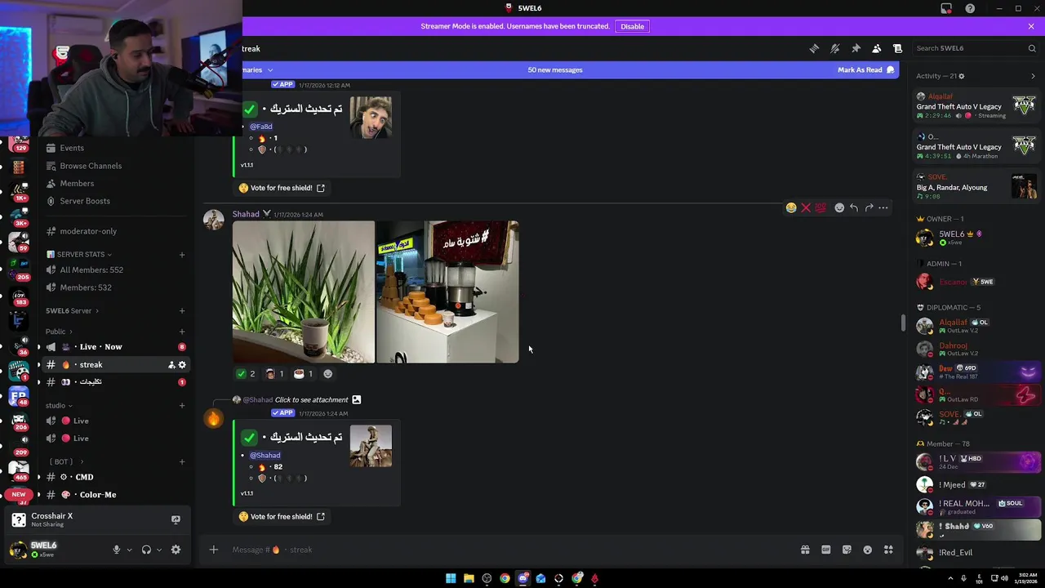Mute the microphone

pyautogui.click(x=117, y=550)
